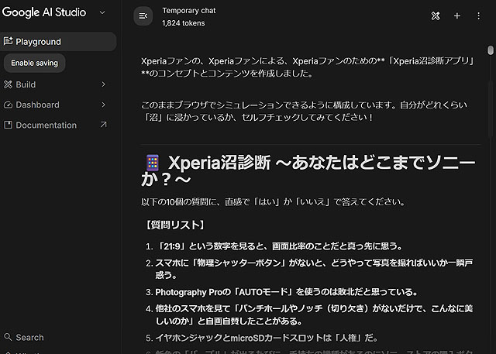Open the three-dot more options menu
The image size is (496, 354).
point(477,15)
